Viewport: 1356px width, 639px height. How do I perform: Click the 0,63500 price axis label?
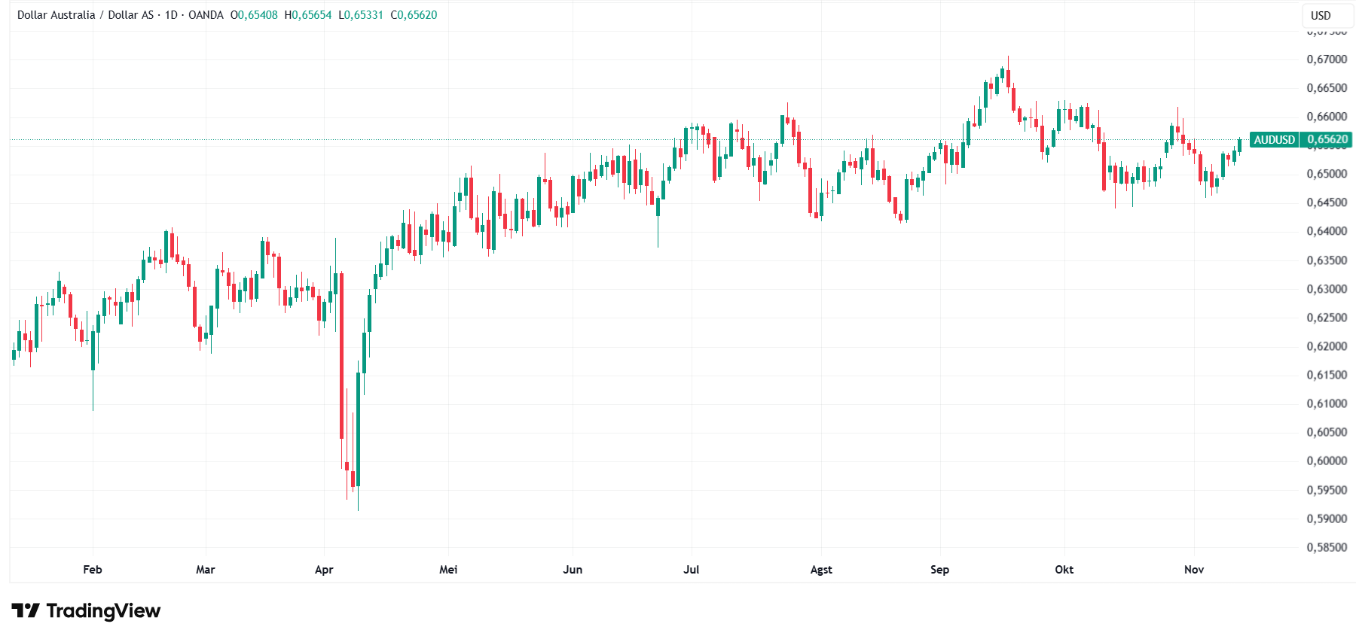click(x=1327, y=260)
